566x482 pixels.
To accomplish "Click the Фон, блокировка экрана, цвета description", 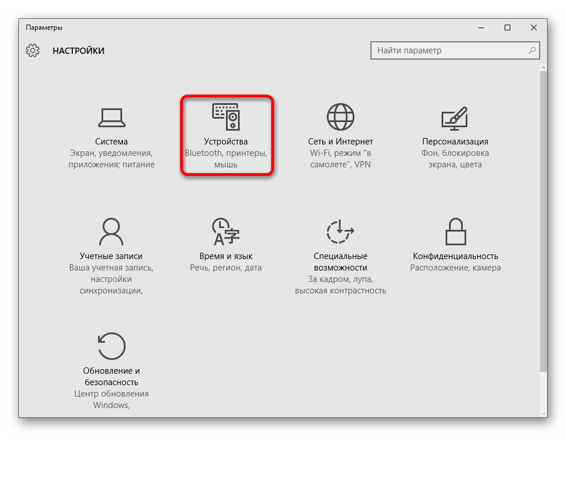I will (455, 159).
